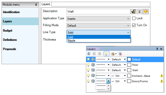The height and width of the screenshot is (95, 166).
Task: Open the orange speech bubble comment icon
Action: coord(146,12)
